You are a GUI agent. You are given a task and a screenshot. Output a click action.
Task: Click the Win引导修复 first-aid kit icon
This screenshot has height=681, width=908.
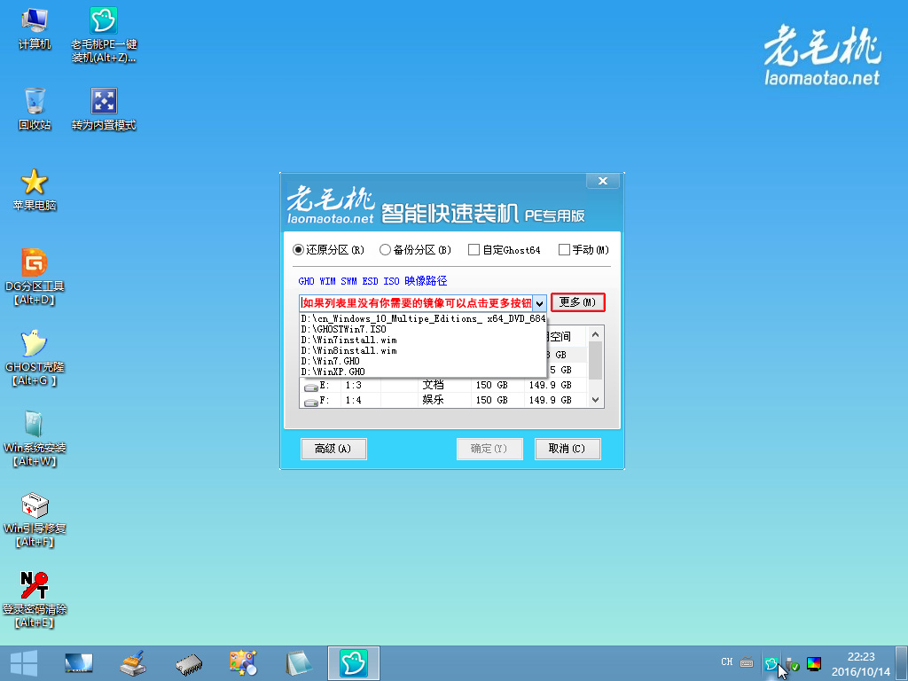click(35, 520)
